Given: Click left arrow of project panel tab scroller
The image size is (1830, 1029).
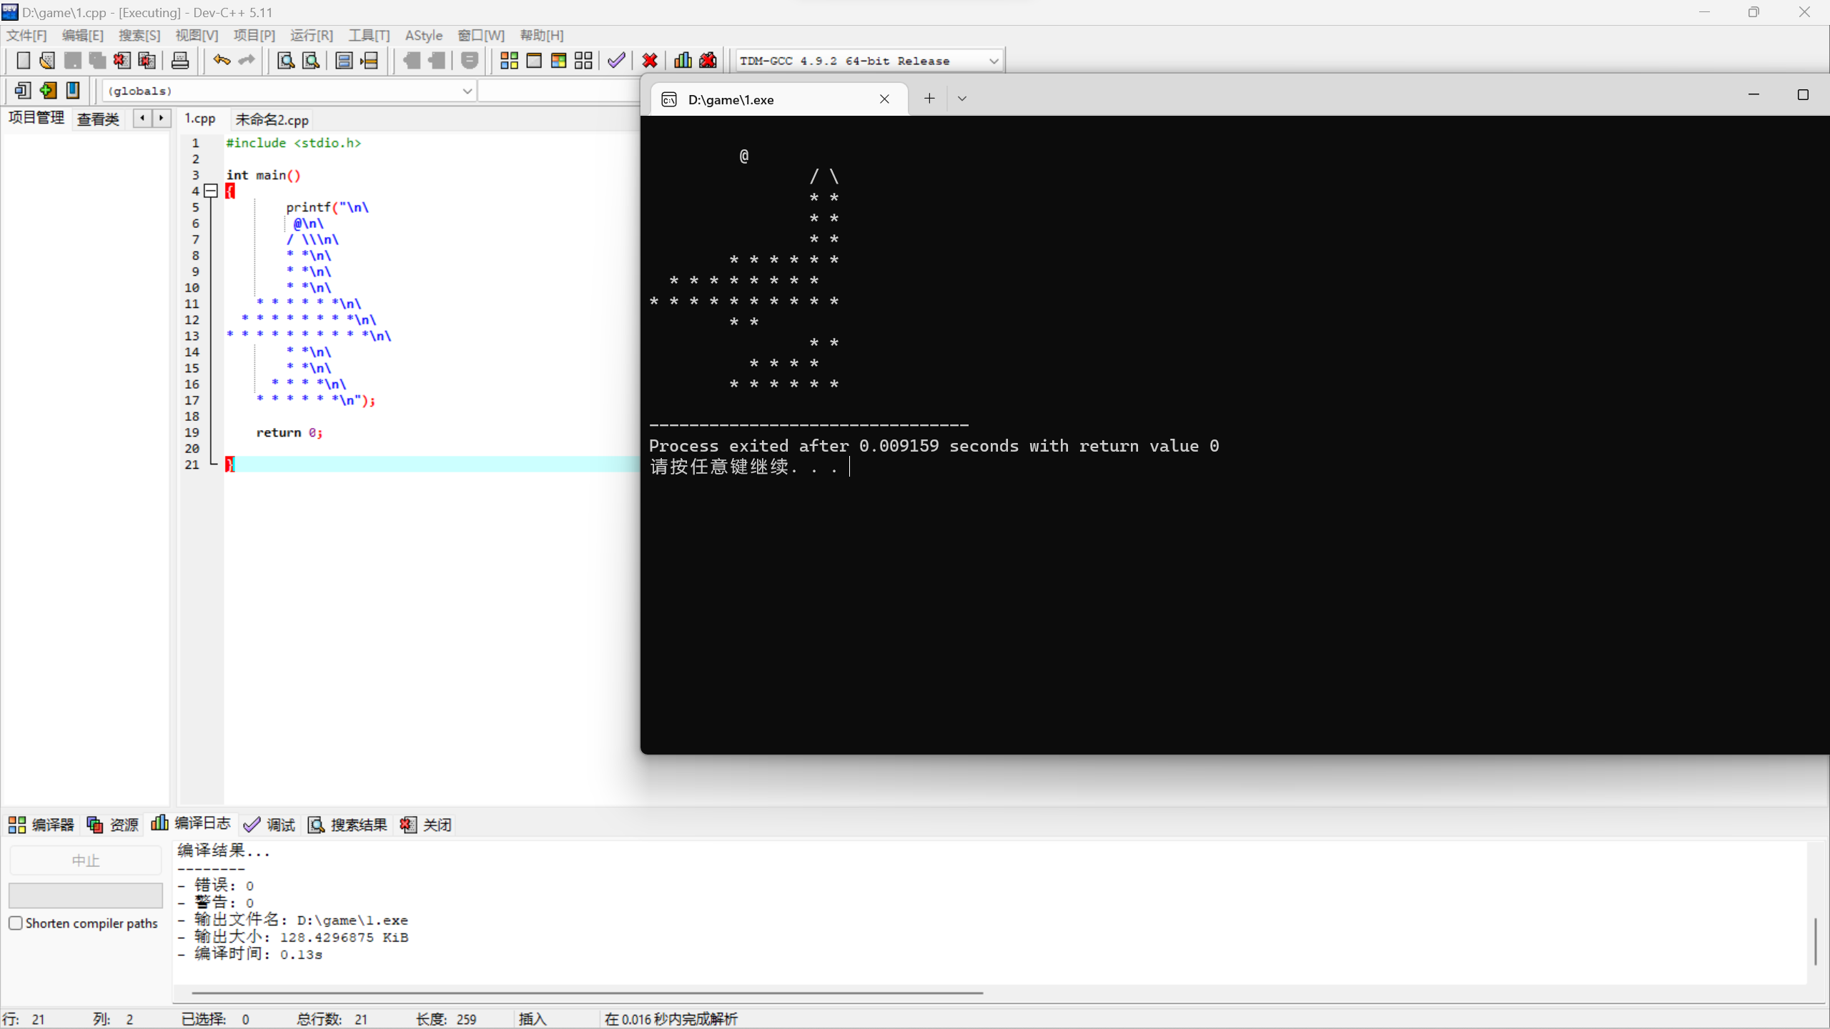Looking at the screenshot, I should tap(142, 118).
